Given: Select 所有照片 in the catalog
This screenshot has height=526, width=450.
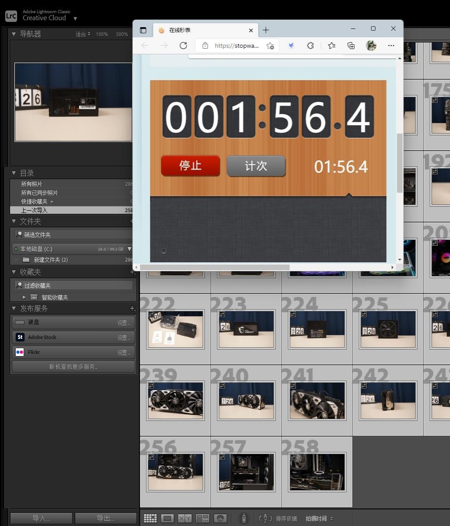Looking at the screenshot, I should [32, 184].
